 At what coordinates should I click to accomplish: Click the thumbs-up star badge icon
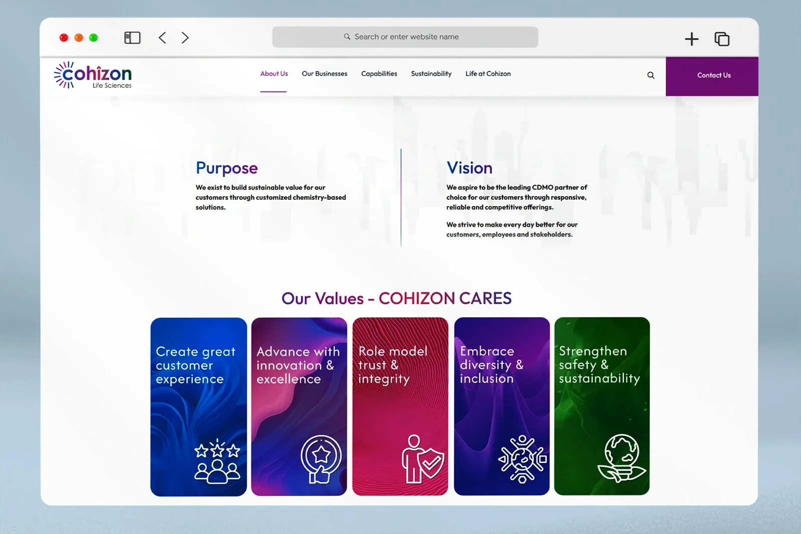[x=321, y=459]
